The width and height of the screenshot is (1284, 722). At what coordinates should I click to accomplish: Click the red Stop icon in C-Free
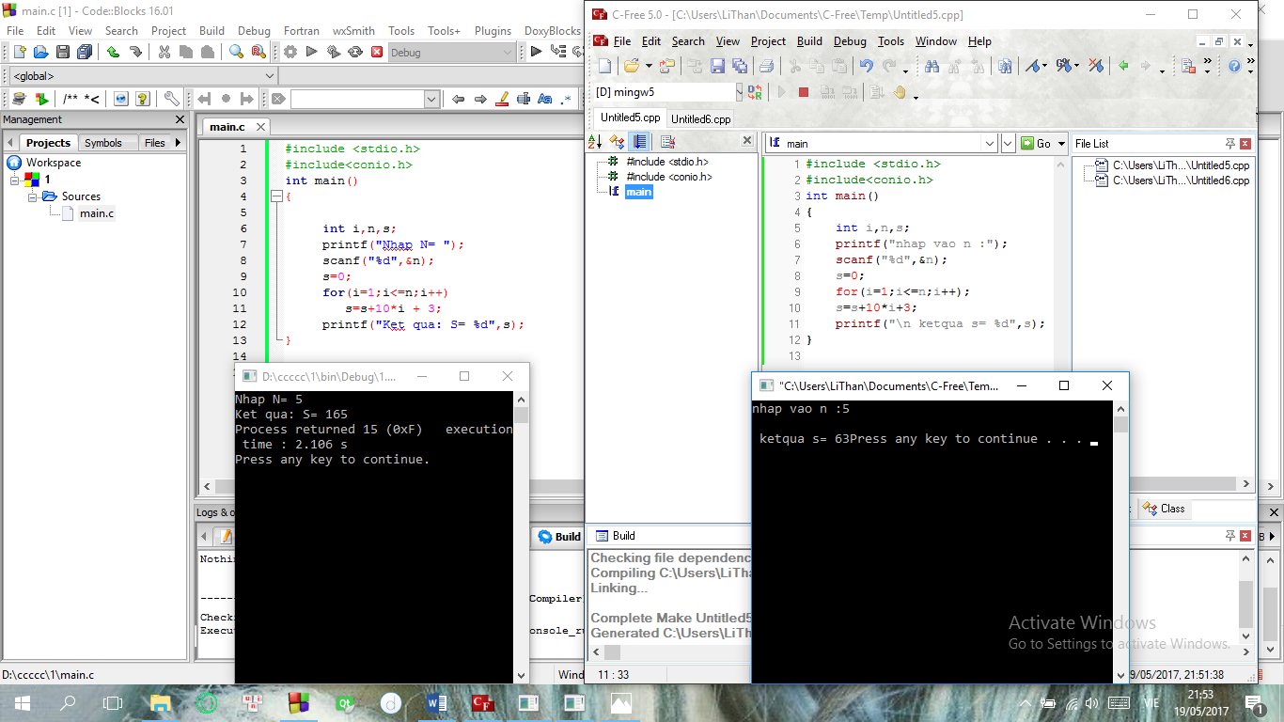click(x=804, y=92)
